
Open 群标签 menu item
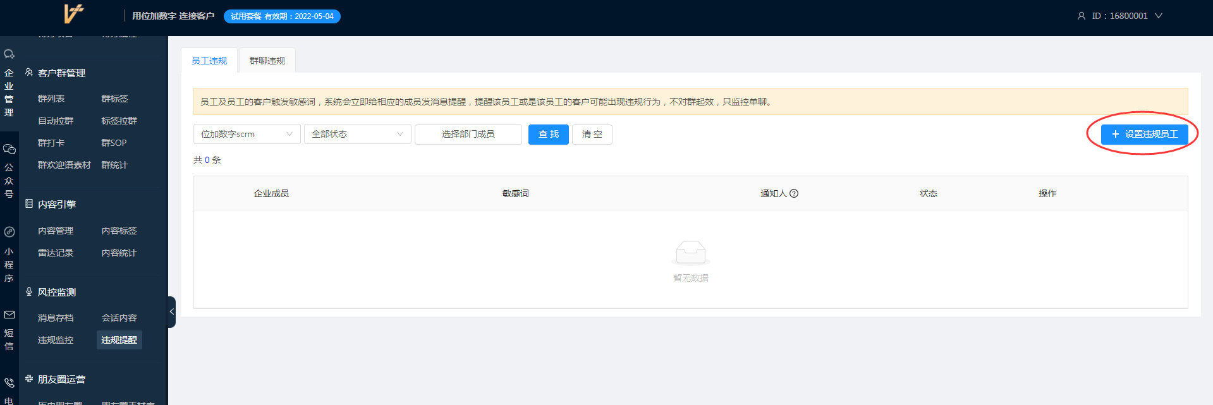click(x=114, y=99)
